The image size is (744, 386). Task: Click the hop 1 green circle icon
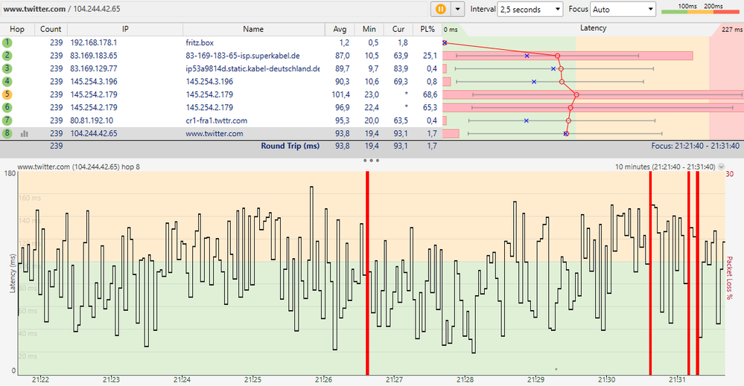point(7,42)
